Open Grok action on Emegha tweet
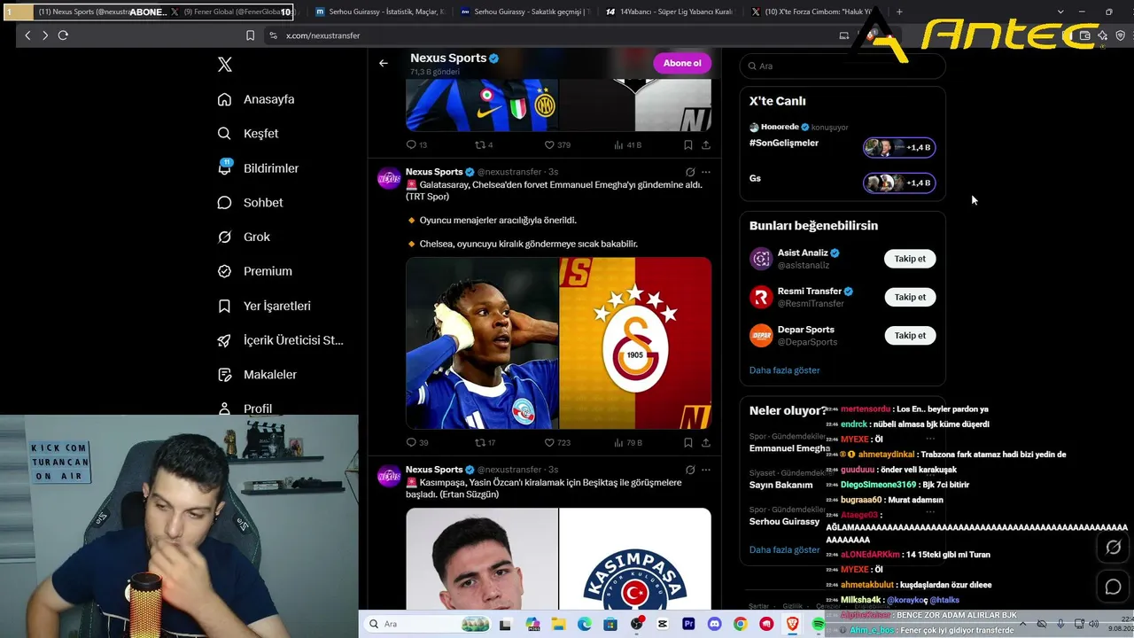Image resolution: width=1134 pixels, height=638 pixels. tap(690, 172)
